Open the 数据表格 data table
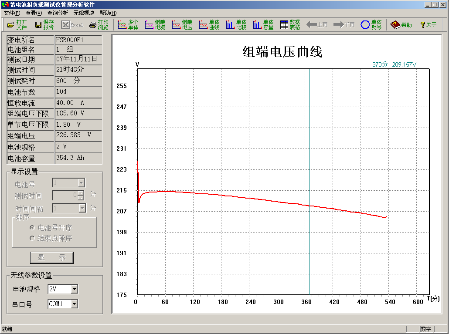 (290, 25)
